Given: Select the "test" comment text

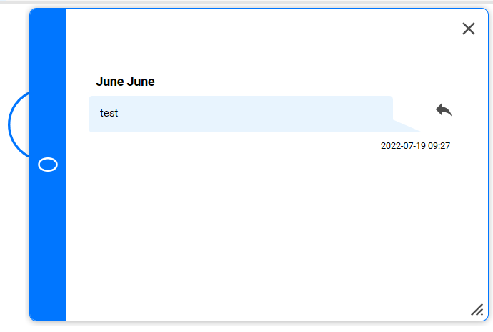Looking at the screenshot, I should (x=109, y=113).
